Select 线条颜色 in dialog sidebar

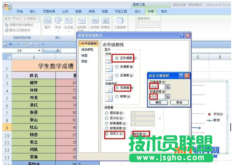(x=87, y=50)
